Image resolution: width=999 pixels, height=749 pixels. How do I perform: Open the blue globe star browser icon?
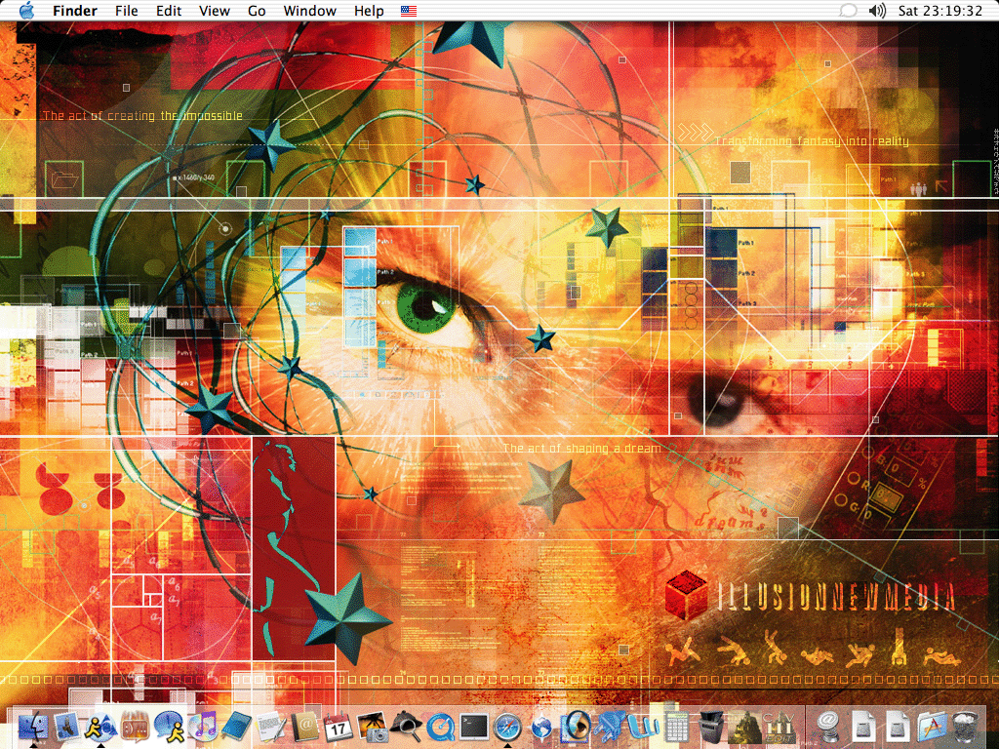pos(541,727)
